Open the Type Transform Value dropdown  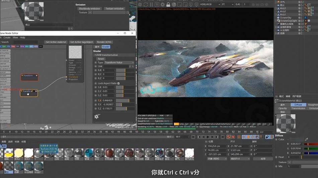coord(119,62)
